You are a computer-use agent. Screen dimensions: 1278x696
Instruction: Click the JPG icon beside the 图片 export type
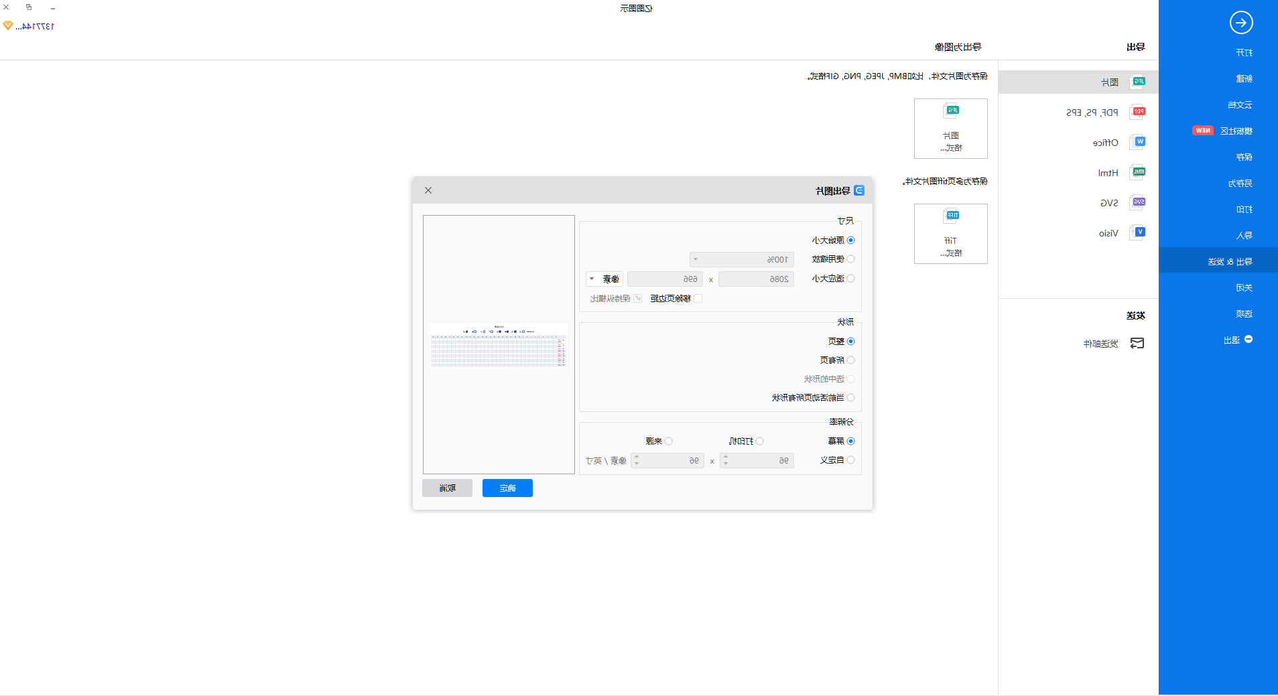pos(1138,82)
